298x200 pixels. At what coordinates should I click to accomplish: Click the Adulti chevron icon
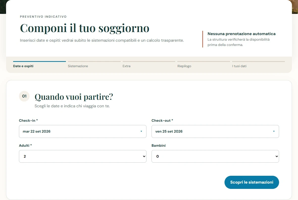pyautogui.click(x=144, y=156)
